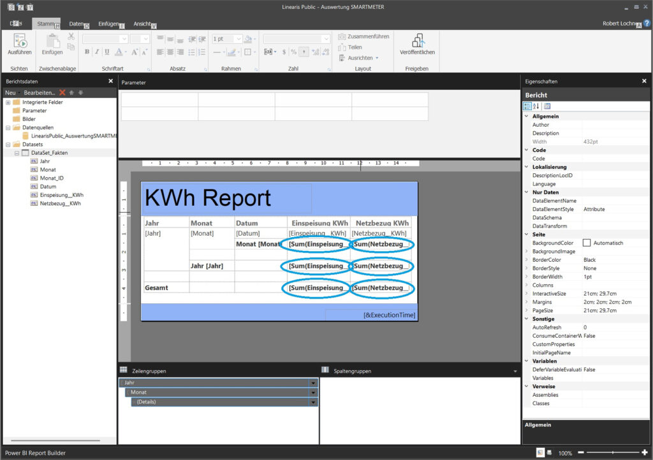Viewport: 653px width, 460px height.
Task: Collapse the Allgemein properties section
Action: [527, 117]
